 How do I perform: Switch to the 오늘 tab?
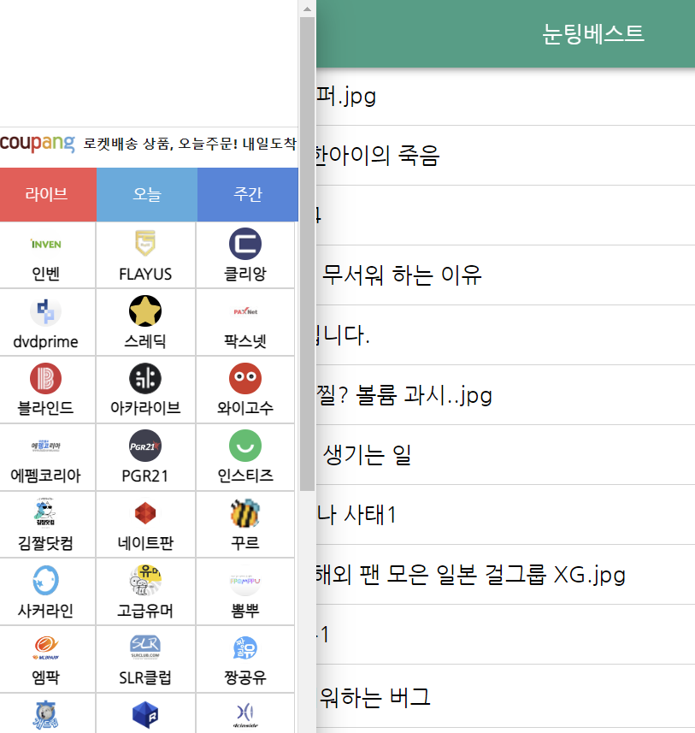(x=147, y=194)
